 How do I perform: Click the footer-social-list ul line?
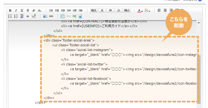pyautogui.click(x=75, y=45)
